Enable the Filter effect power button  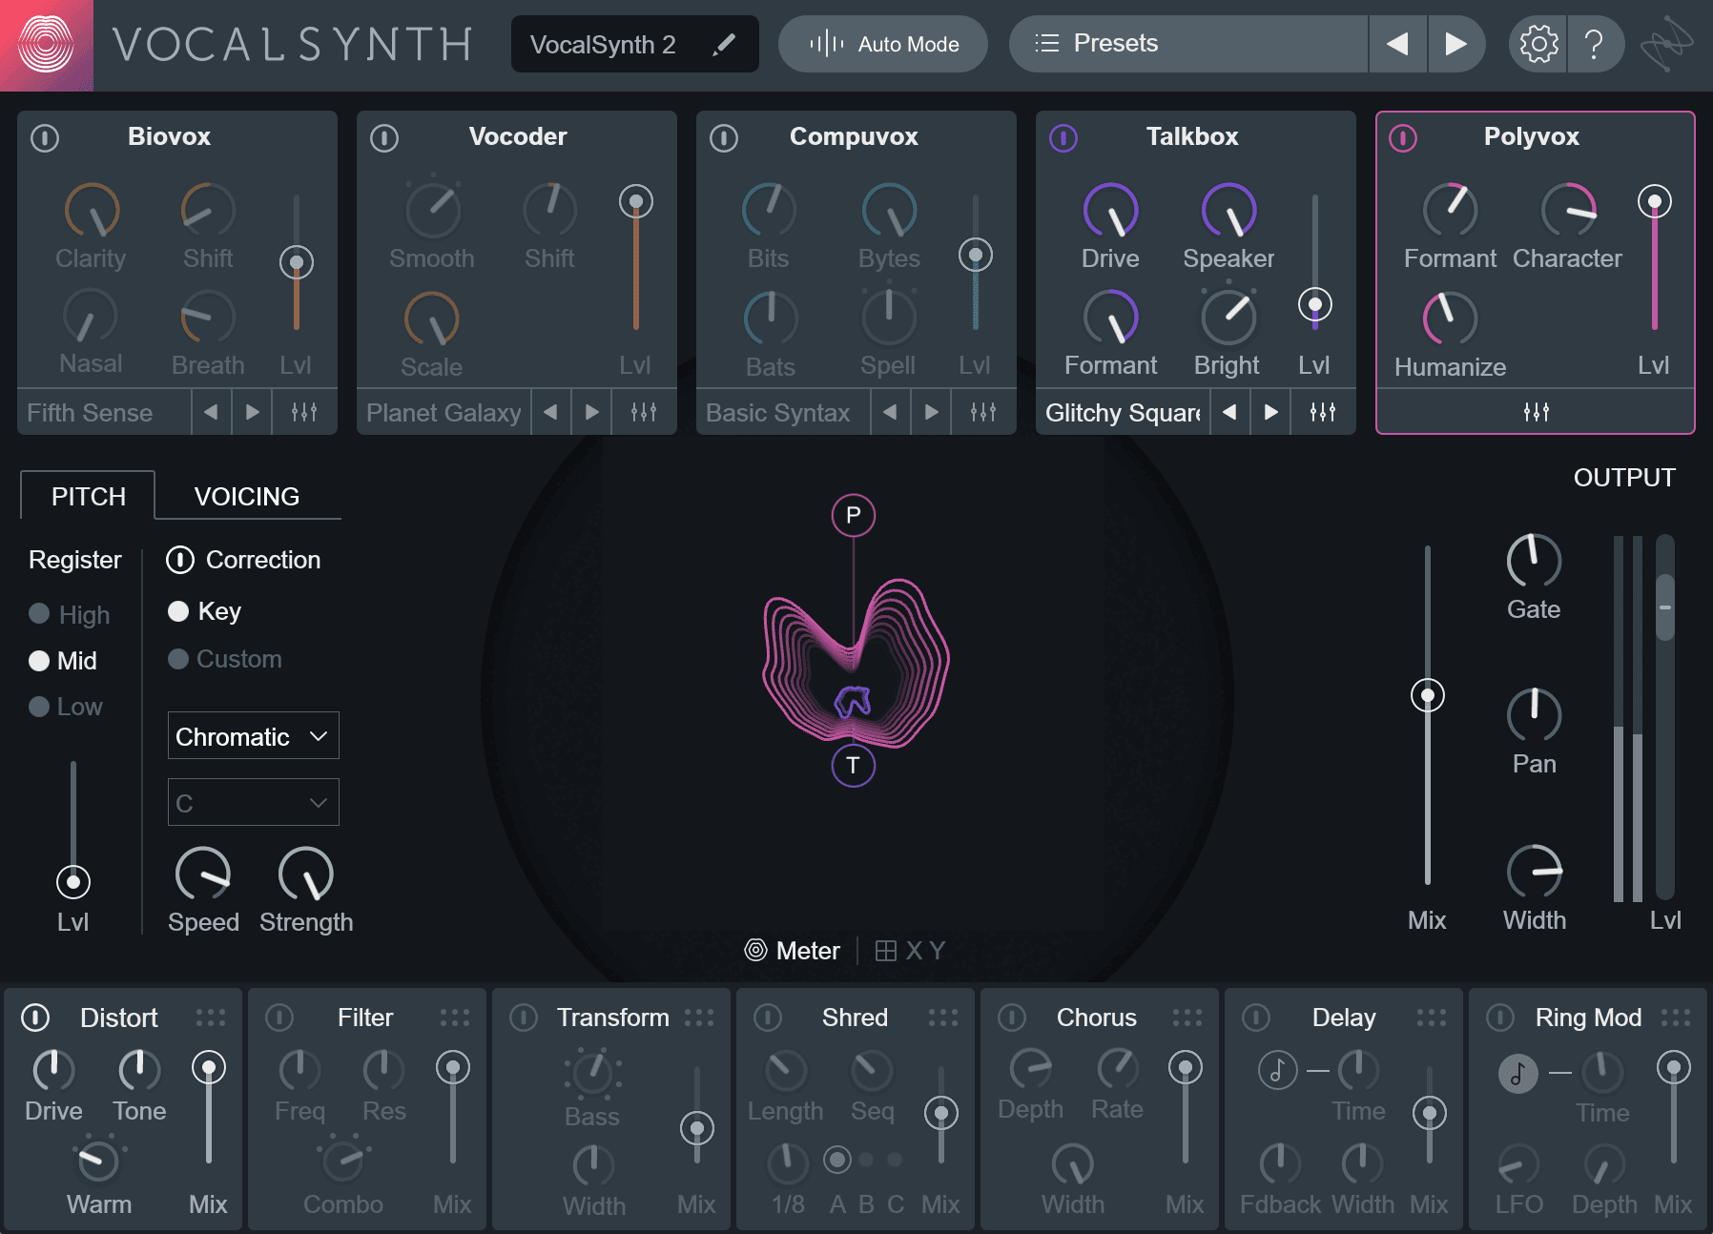click(279, 1018)
